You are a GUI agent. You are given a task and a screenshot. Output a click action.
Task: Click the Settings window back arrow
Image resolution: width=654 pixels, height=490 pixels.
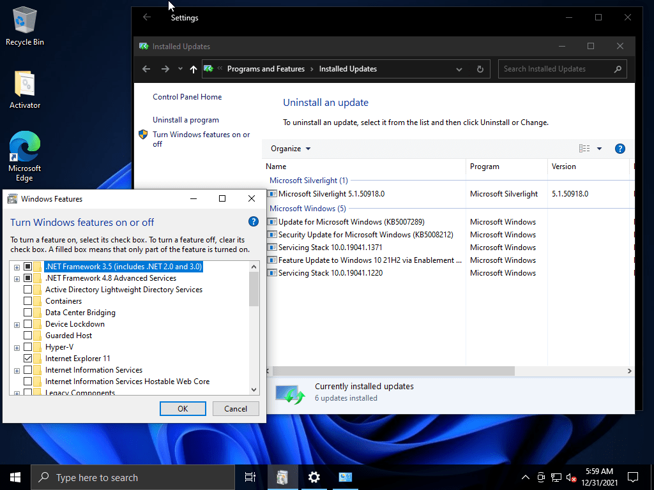(147, 17)
